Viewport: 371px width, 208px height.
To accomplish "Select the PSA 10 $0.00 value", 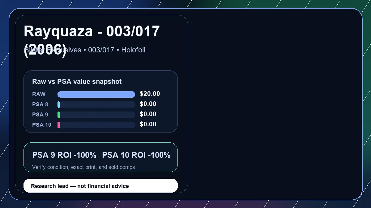I will pos(148,124).
